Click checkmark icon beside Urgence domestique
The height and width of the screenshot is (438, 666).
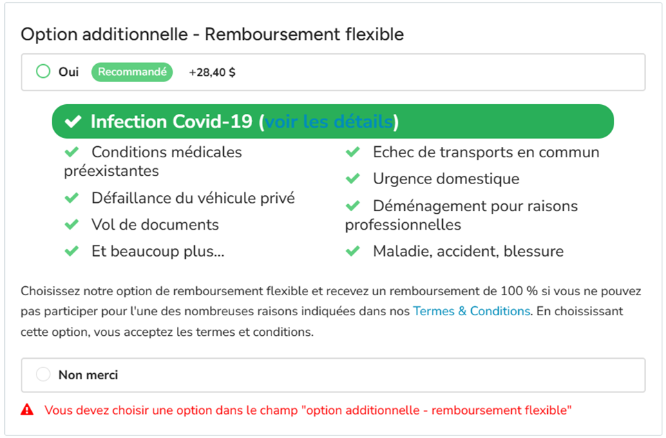pos(352,179)
